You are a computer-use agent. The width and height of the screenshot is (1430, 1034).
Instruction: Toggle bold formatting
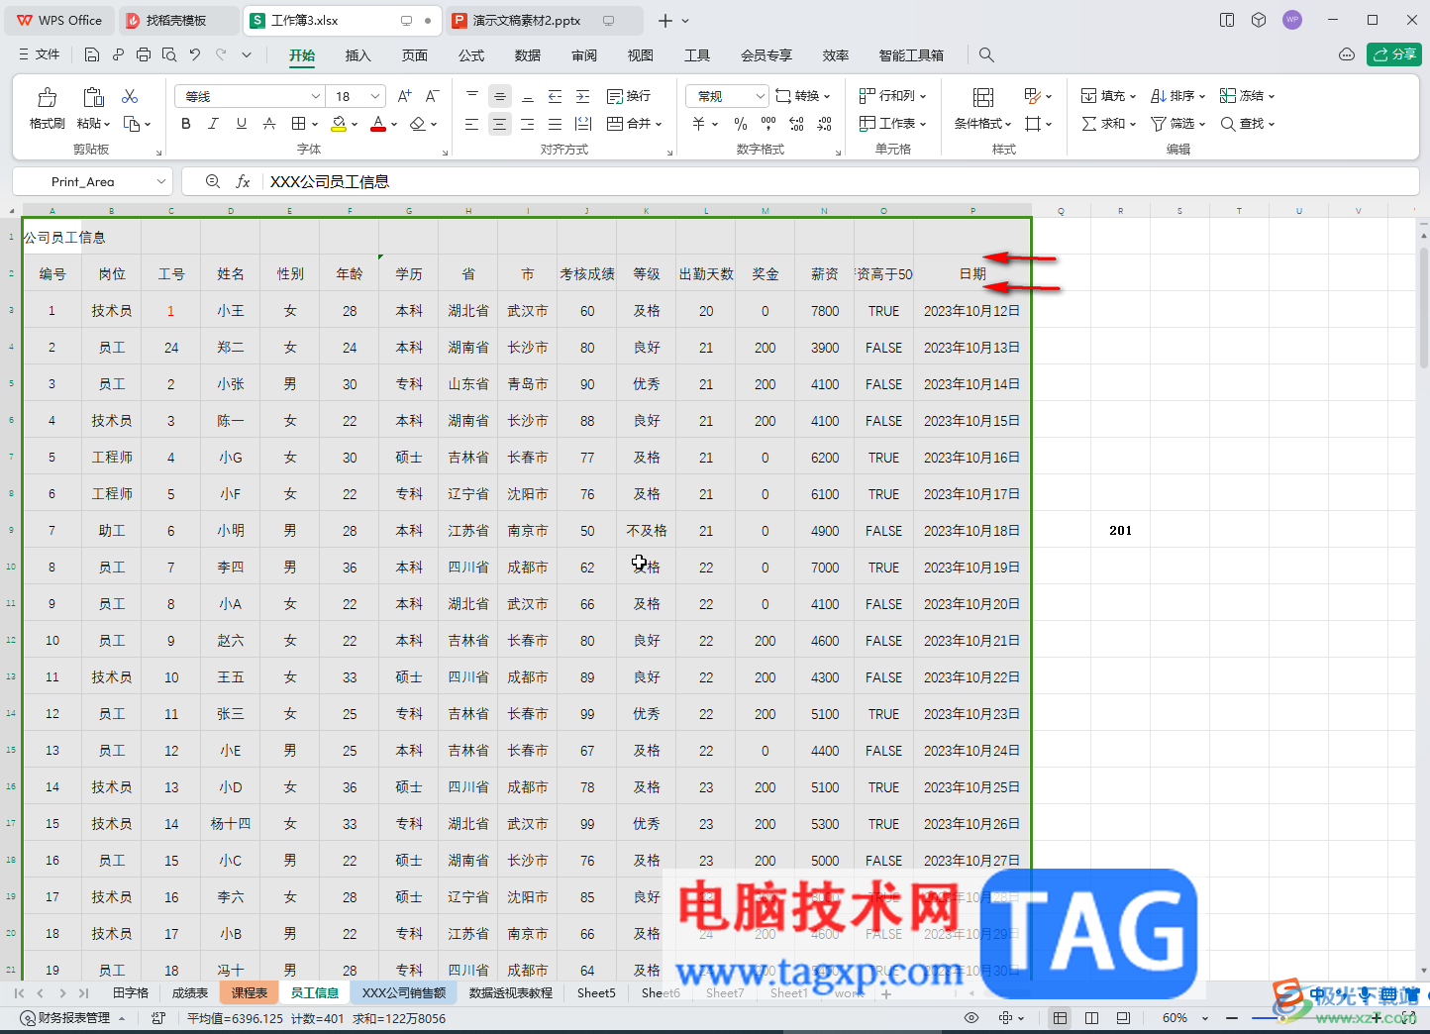tap(186, 124)
